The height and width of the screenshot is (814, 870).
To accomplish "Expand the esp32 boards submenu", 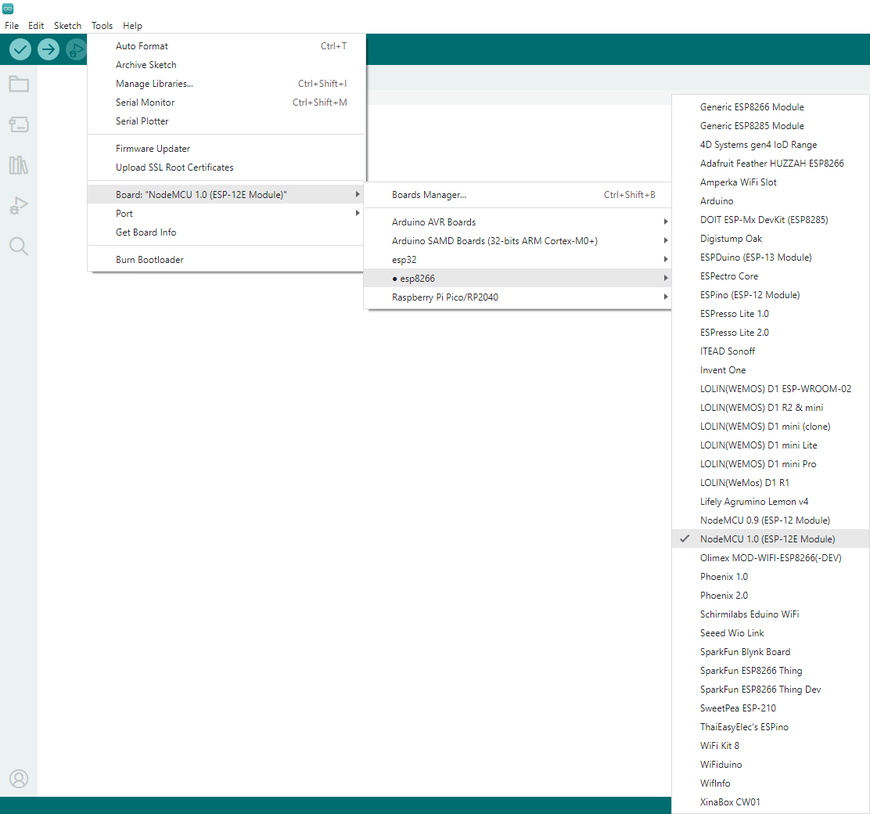I will [x=517, y=260].
